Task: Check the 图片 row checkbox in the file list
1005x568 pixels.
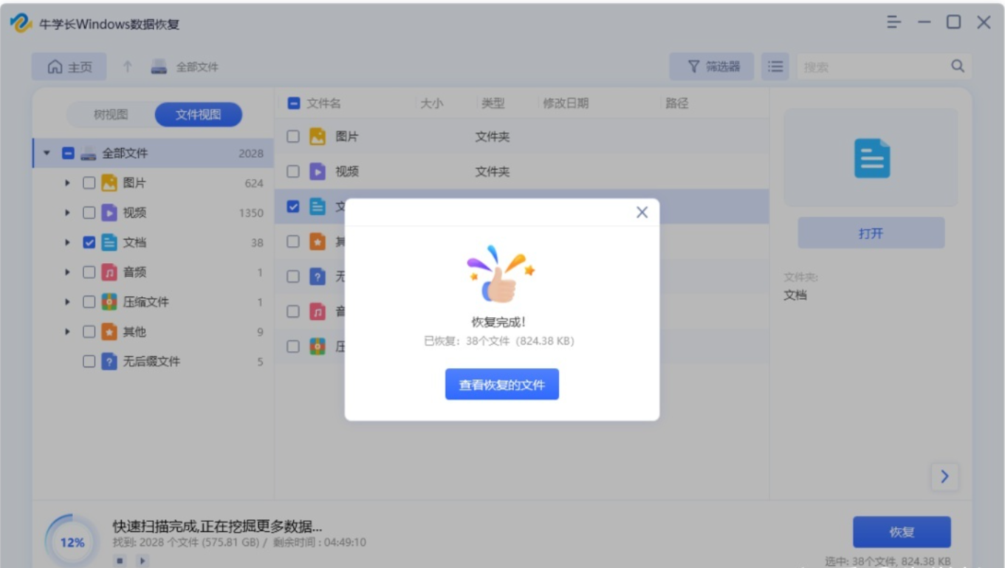Action: [x=293, y=137]
